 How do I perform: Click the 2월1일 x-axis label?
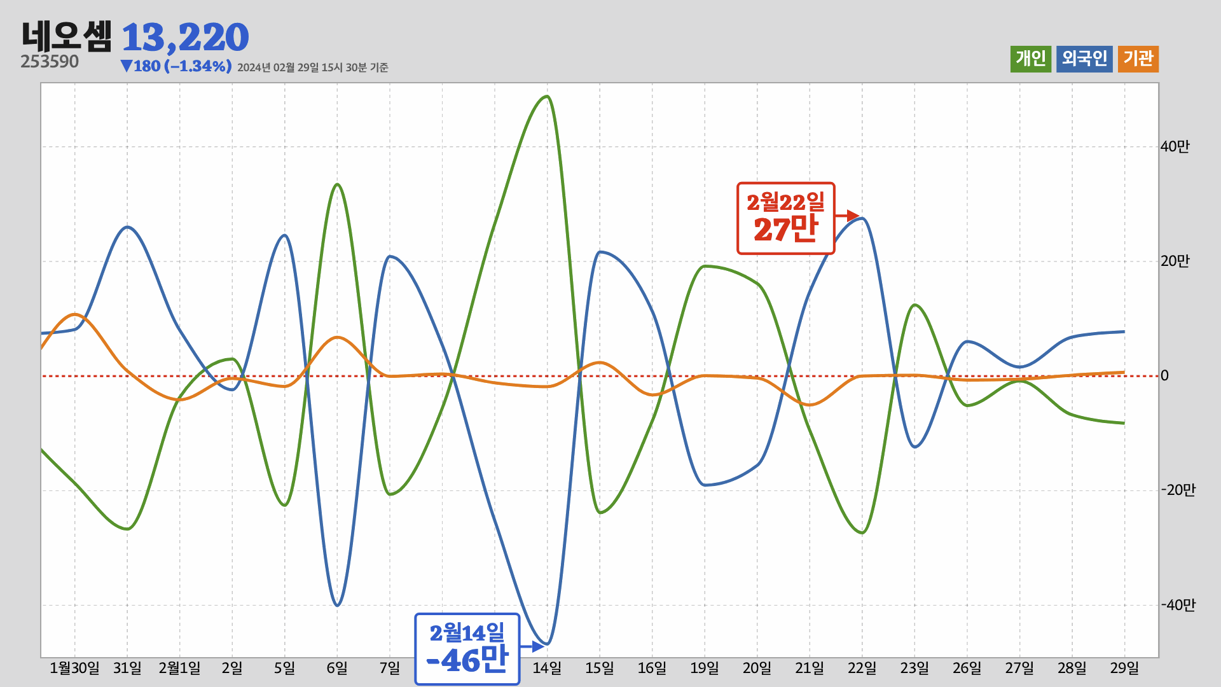(x=179, y=669)
